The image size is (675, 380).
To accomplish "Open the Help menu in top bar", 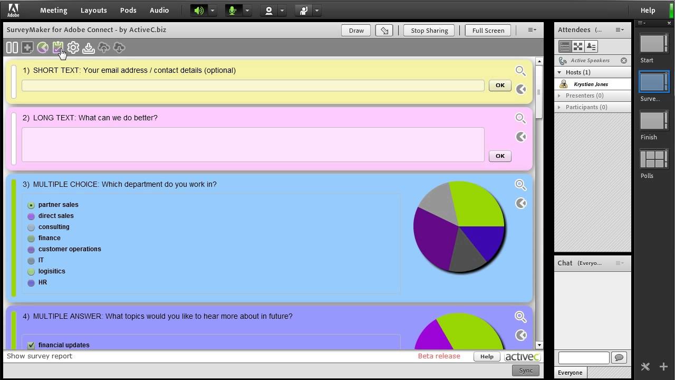I will [x=648, y=10].
